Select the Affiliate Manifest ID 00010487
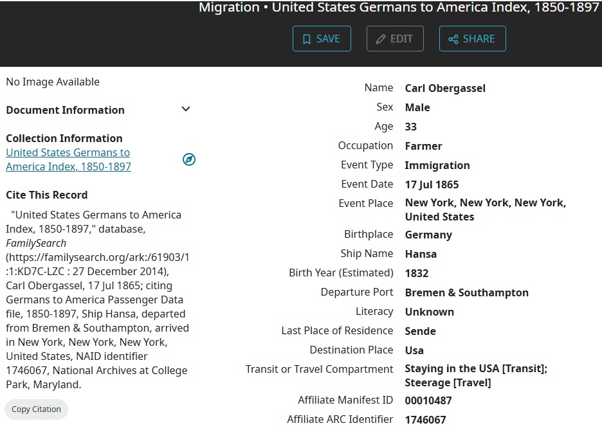The image size is (602, 430). (428, 400)
